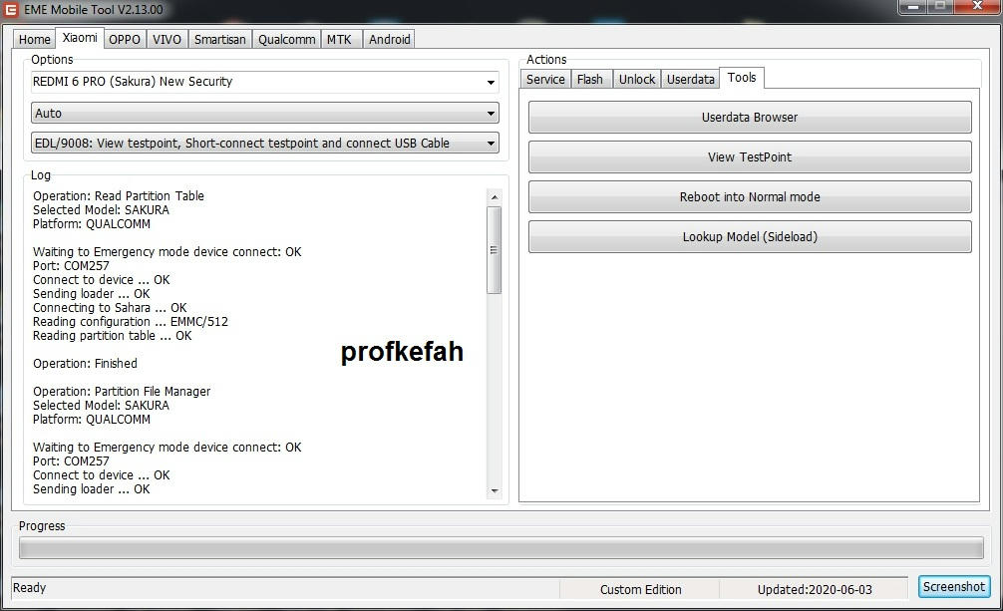
Task: Launch the Userdata Browser
Action: click(x=750, y=117)
